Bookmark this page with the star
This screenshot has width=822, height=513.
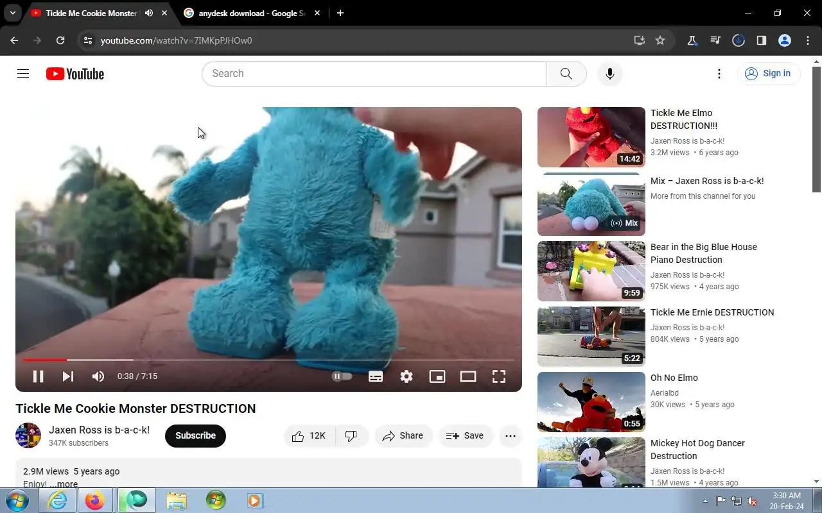(660, 40)
